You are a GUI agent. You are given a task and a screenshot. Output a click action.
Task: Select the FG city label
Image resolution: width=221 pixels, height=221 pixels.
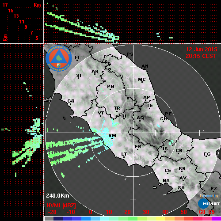click(x=207, y=154)
